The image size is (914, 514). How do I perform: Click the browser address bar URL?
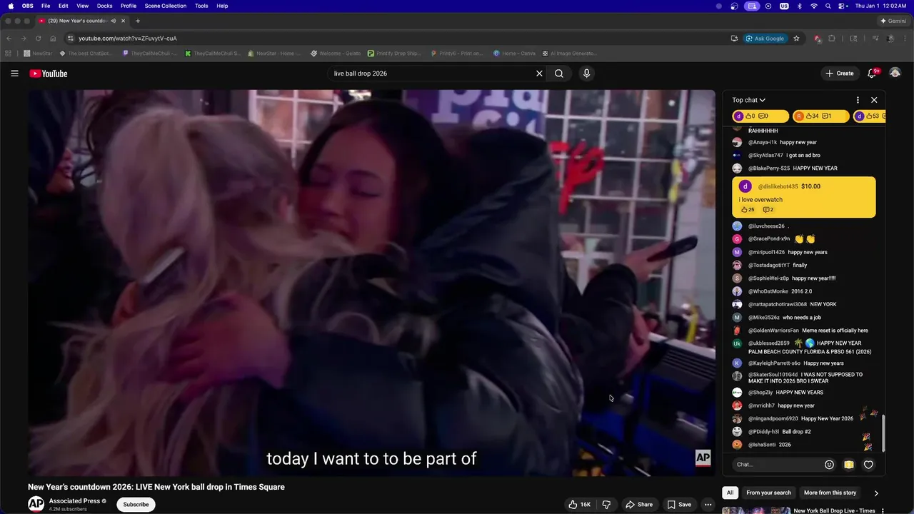(128, 39)
